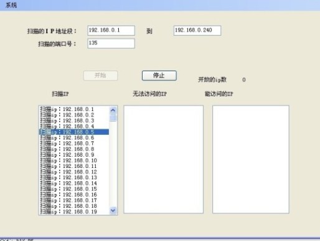This screenshot has width=320, height=241.
Task: Select the list entry 192.168.0.14
Action: (x=74, y=183)
